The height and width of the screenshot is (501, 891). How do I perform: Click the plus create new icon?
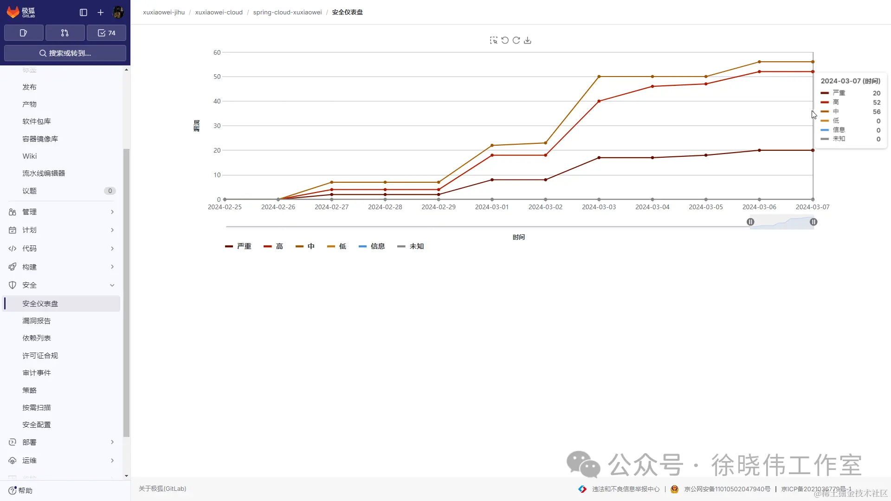(x=101, y=13)
